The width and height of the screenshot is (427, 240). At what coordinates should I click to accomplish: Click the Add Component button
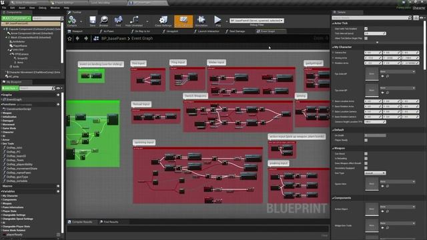click(x=16, y=18)
